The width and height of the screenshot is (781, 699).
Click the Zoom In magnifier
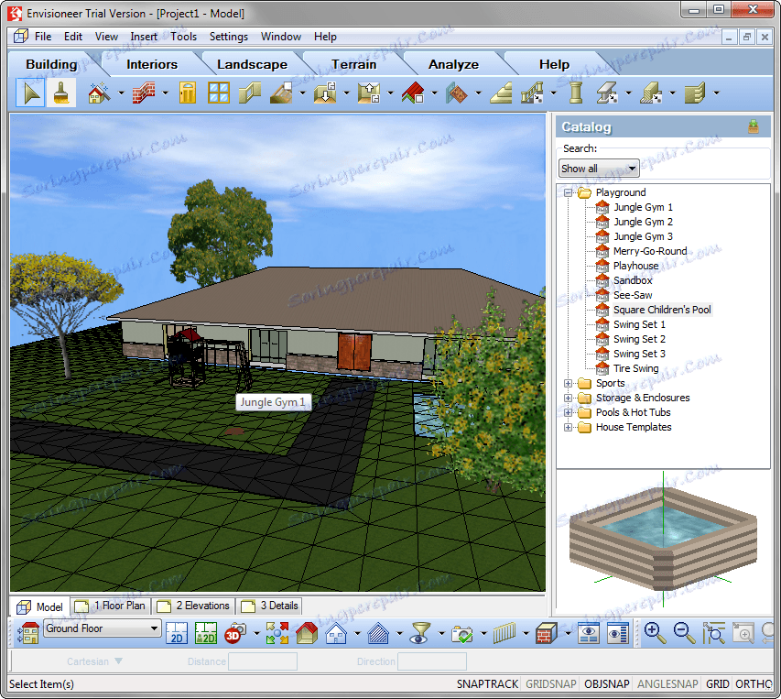click(x=655, y=633)
